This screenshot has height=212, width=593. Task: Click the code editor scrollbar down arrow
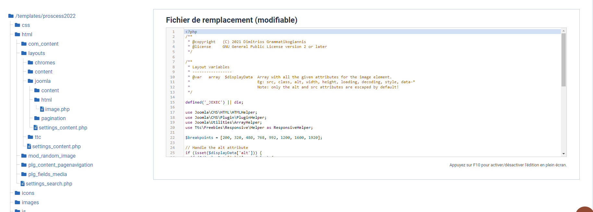click(x=564, y=154)
